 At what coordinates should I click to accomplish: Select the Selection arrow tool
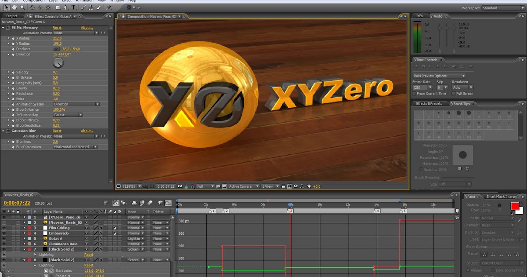tap(7, 7)
